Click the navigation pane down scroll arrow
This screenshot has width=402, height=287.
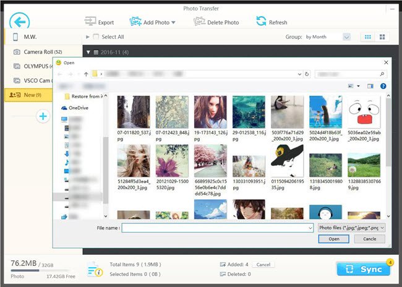[106, 216]
